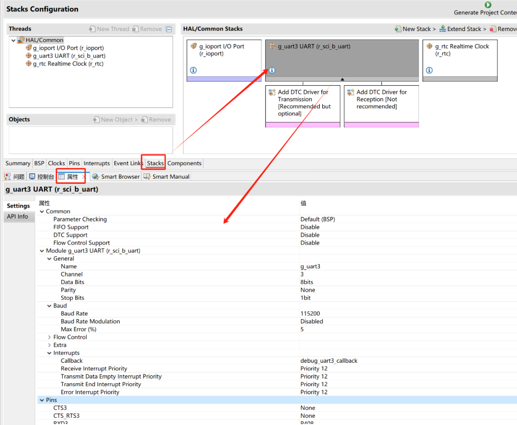517x425 pixels.
Task: Click Receive Interrupt Priority value Priority 12
Action: [314, 369]
